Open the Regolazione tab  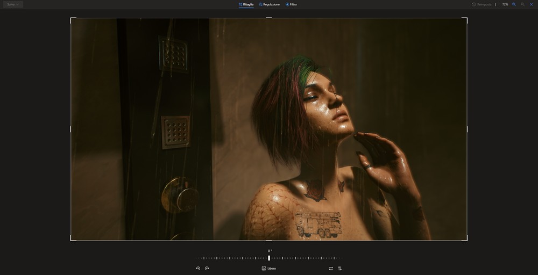270,4
